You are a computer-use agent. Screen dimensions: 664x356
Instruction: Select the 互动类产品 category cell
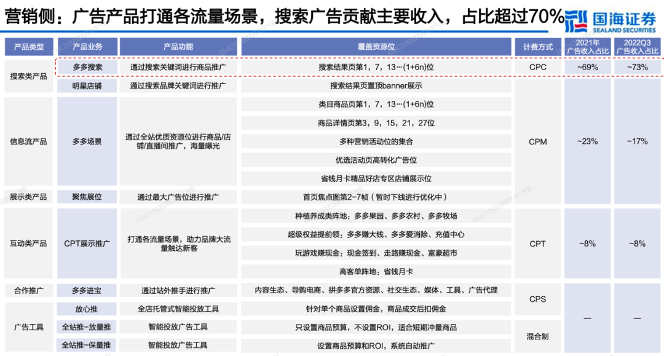pos(29,243)
